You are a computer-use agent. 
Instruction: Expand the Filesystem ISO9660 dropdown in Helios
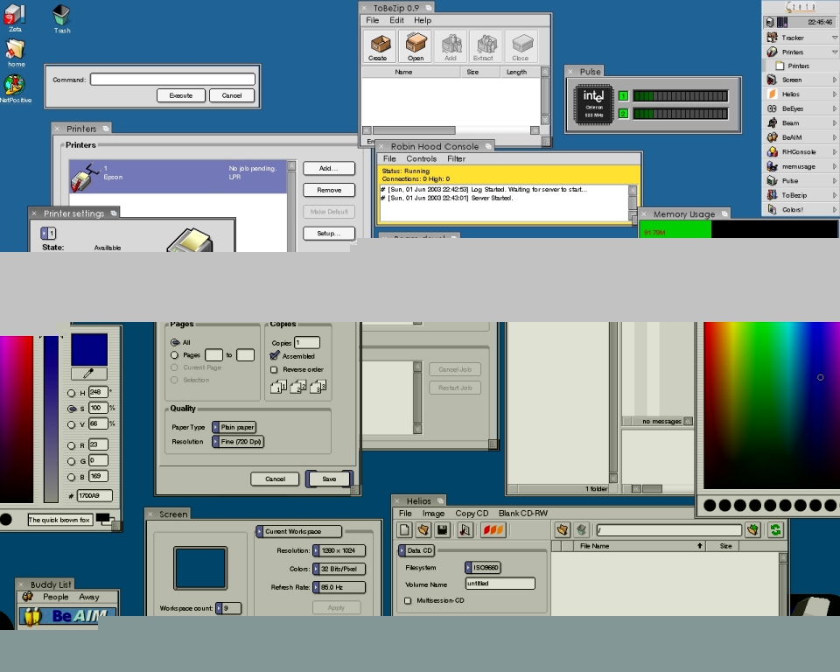(x=481, y=568)
